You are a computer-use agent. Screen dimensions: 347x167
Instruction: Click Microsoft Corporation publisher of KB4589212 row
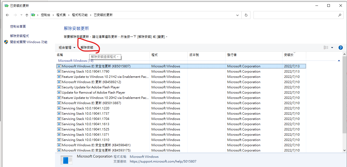pyautogui.click(x=244, y=82)
